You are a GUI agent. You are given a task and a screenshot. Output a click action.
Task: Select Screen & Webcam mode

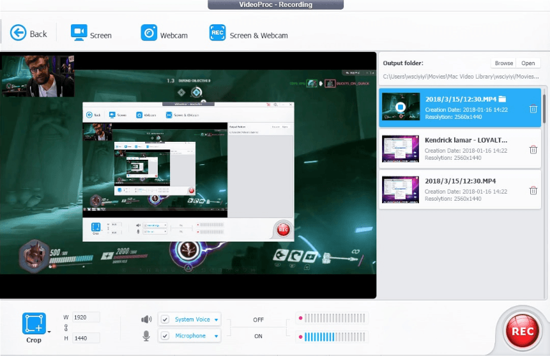248,33
